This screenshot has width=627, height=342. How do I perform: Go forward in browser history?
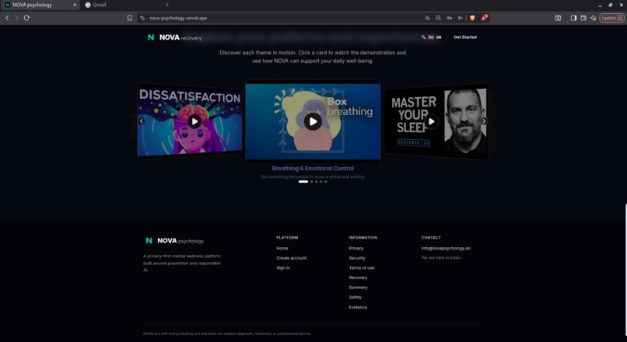coord(17,18)
